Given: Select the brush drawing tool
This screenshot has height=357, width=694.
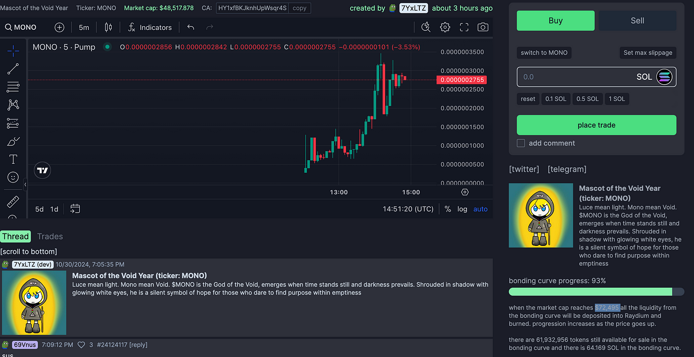Looking at the screenshot, I should [13, 141].
